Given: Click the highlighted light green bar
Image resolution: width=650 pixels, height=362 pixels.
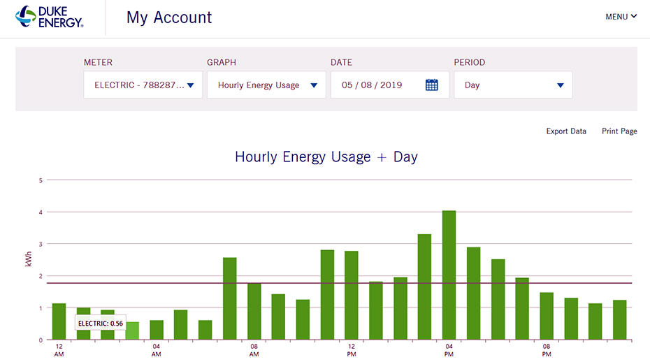Looking at the screenshot, I should (x=132, y=331).
